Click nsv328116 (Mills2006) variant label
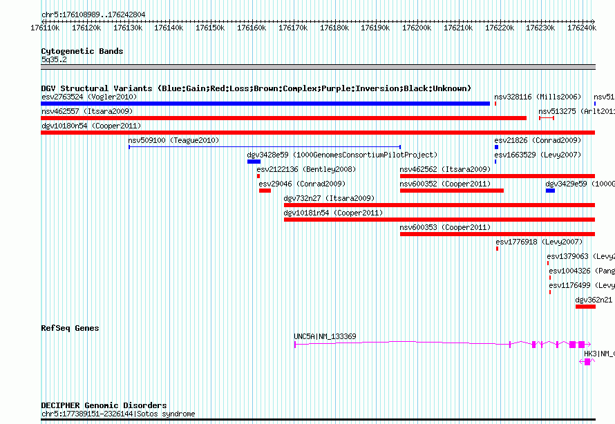Viewport: 615px width, 424px height. [538, 97]
